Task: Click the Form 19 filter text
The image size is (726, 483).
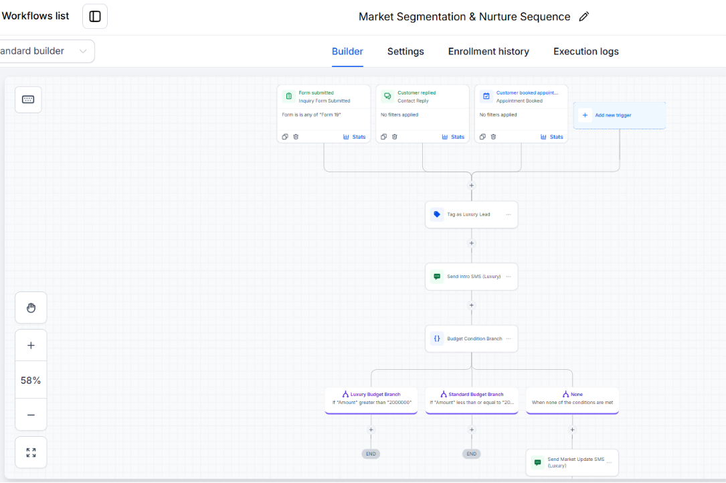Action: 311,115
